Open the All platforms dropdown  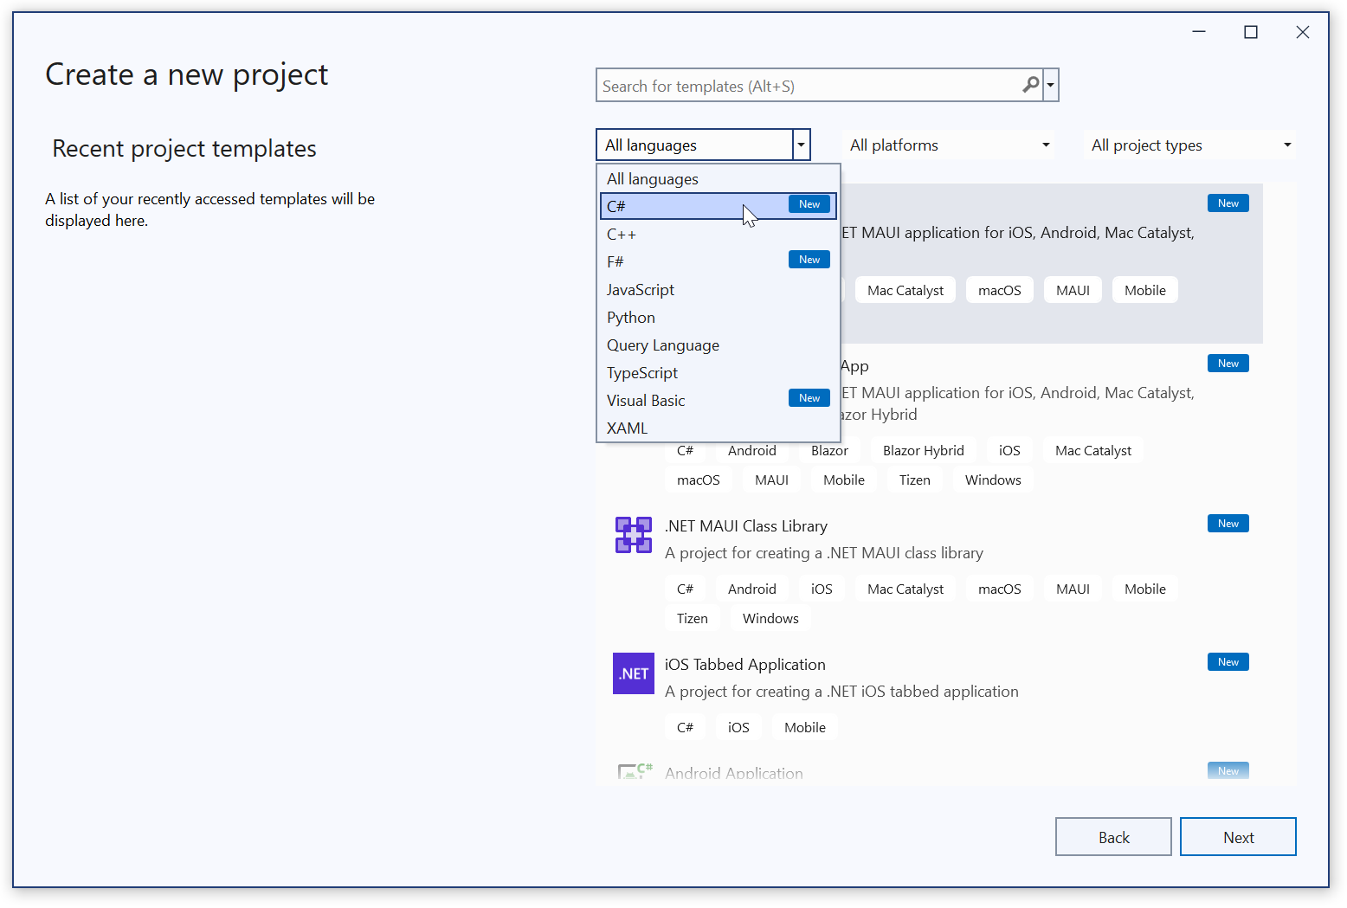(x=950, y=145)
